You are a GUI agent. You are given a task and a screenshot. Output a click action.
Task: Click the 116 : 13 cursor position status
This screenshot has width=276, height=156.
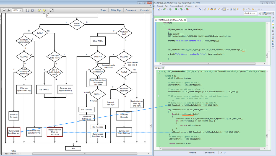[223, 153]
